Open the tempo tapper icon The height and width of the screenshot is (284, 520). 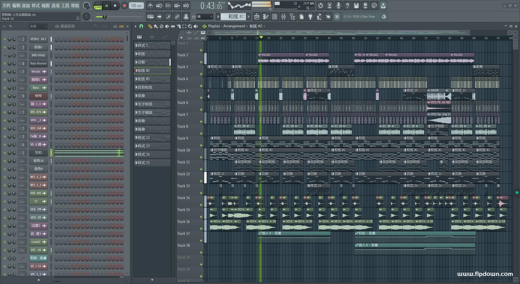click(319, 17)
